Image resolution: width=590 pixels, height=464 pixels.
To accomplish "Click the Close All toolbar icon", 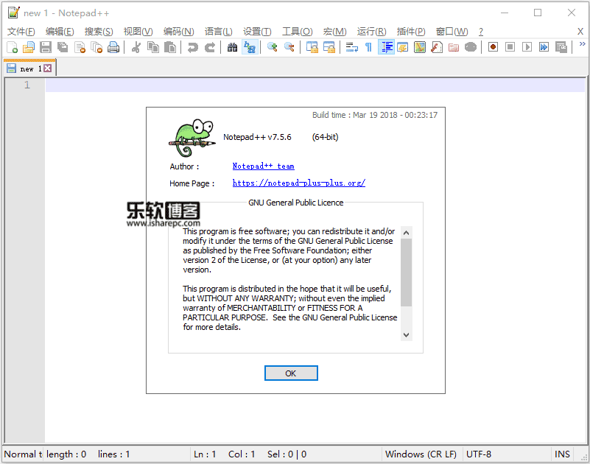I will click(x=96, y=47).
